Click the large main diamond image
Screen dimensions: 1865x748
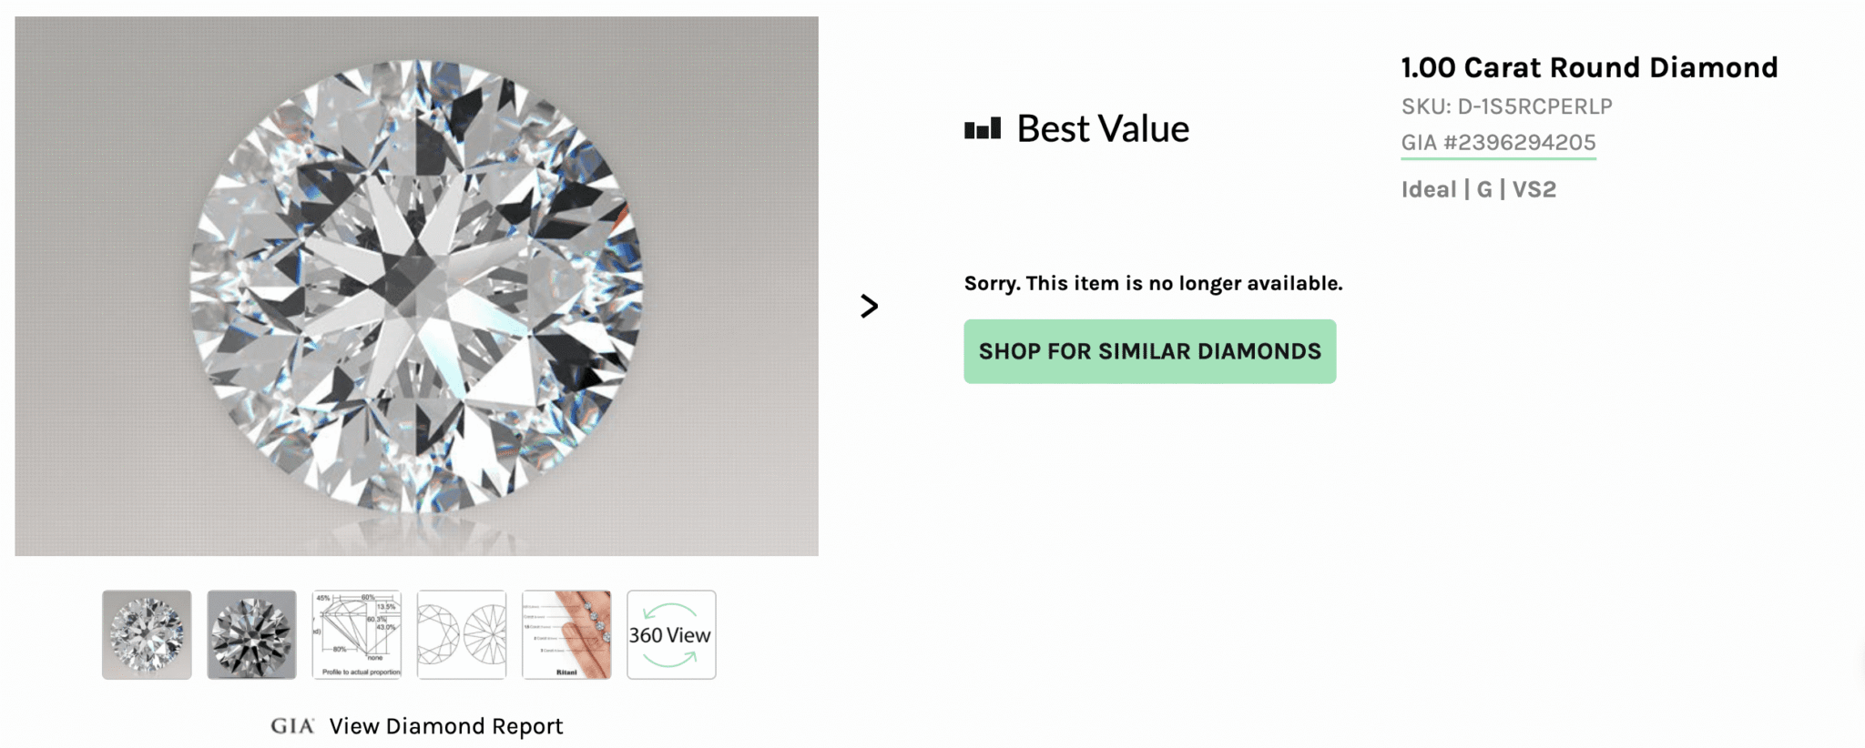pos(416,286)
